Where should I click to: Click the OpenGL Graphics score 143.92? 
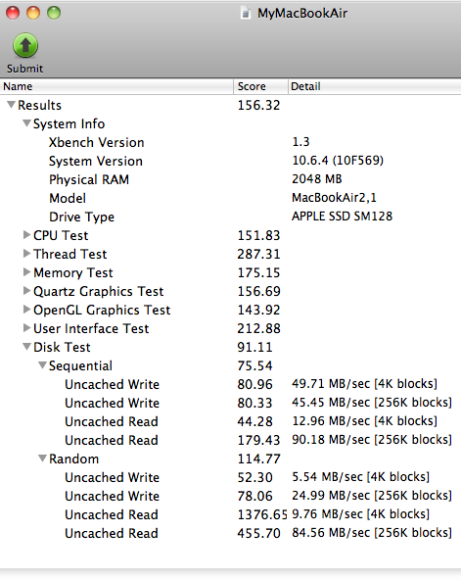tap(258, 310)
